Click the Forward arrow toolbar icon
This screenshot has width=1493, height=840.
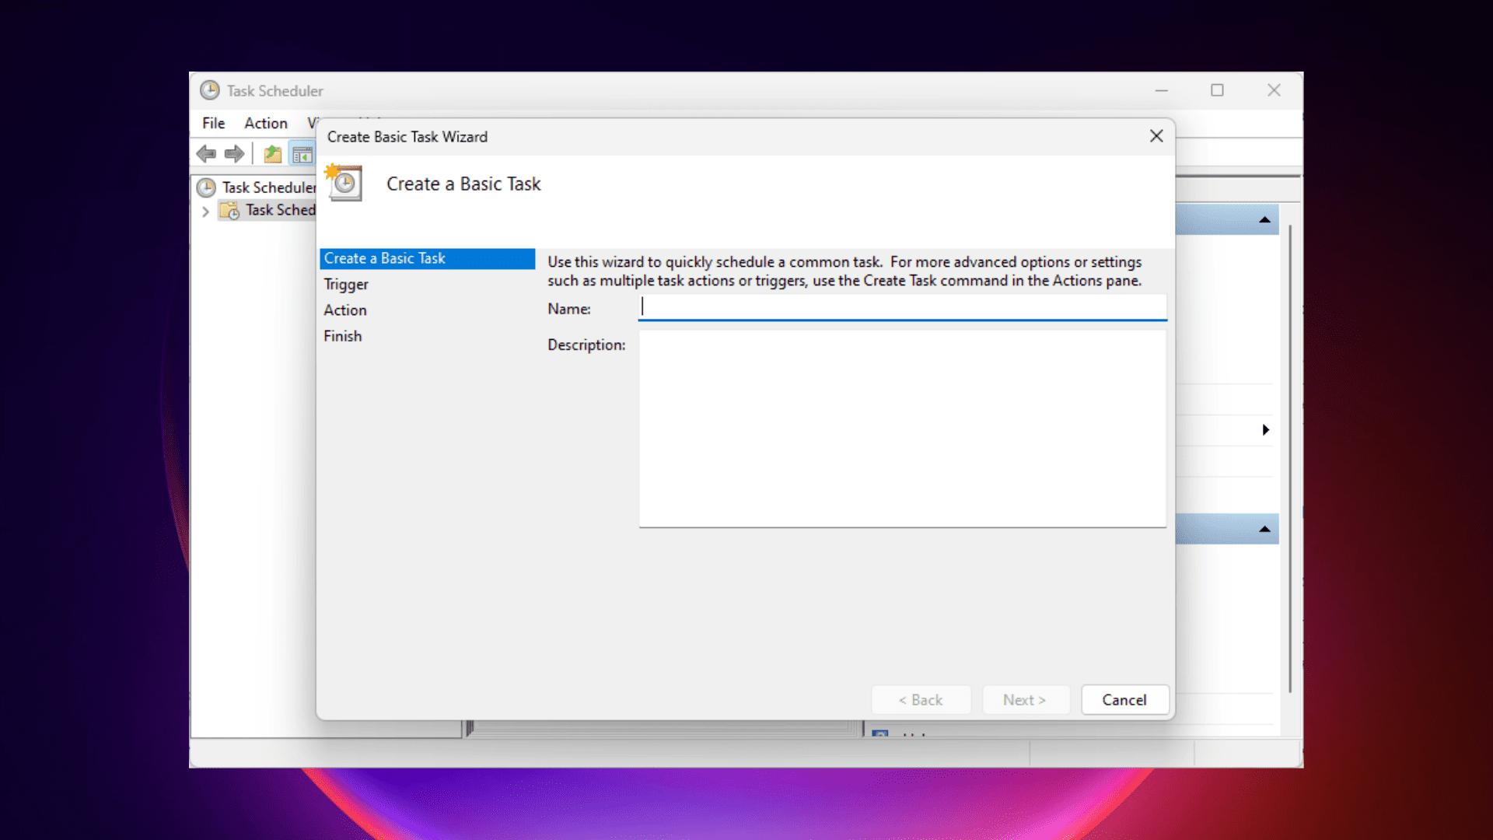(x=234, y=154)
